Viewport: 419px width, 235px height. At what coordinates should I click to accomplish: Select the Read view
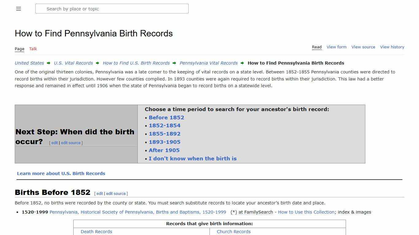click(317, 47)
